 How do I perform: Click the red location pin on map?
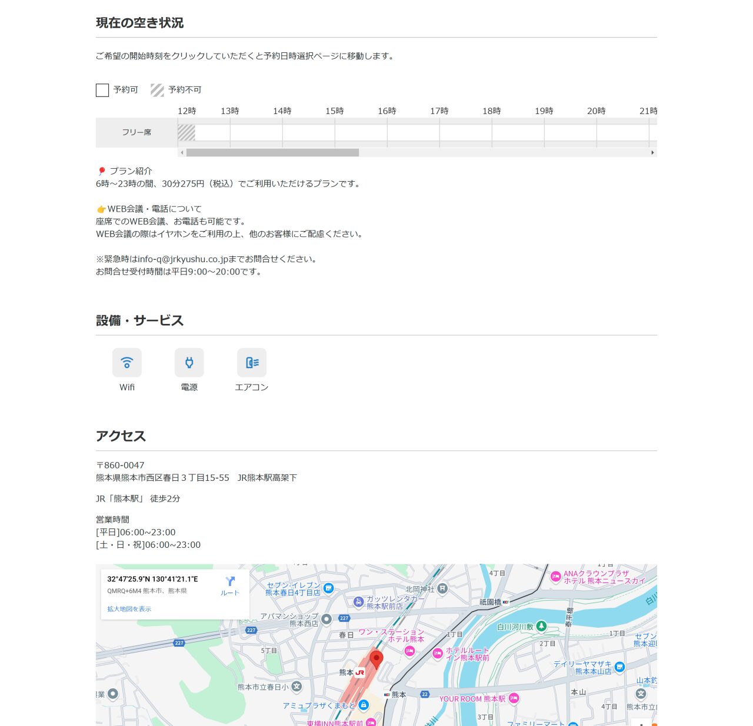point(376,660)
